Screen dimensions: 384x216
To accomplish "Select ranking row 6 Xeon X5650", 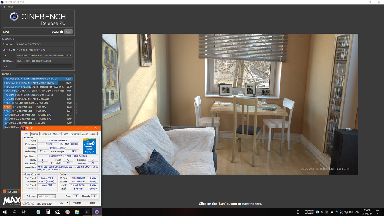I will pyautogui.click(x=38, y=99).
